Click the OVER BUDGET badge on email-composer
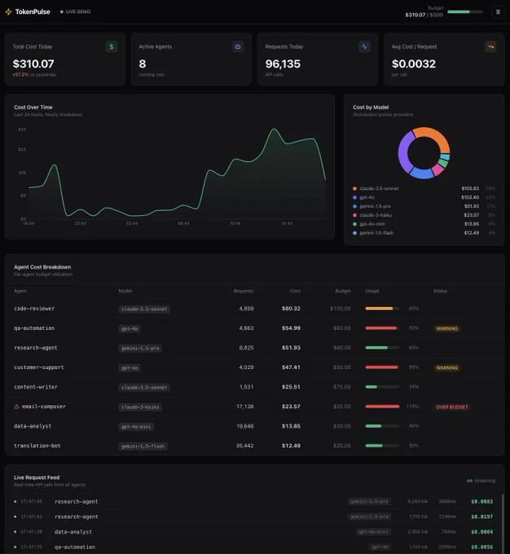This screenshot has height=554, width=510. click(452, 407)
